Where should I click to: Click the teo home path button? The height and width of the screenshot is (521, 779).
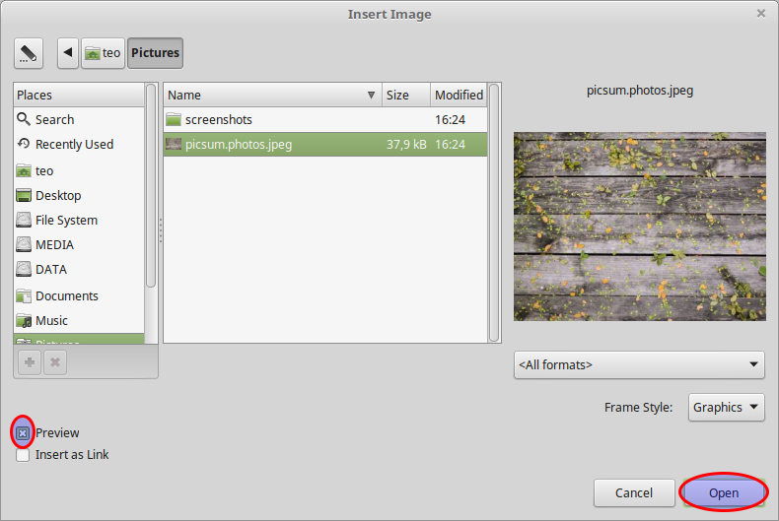click(103, 53)
